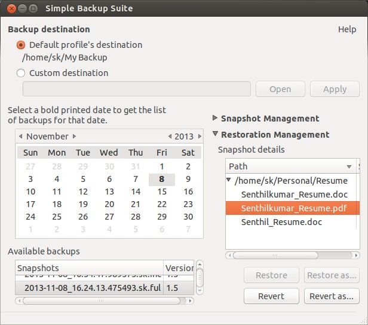The width and height of the screenshot is (368, 325).
Task: Expand Snapshot Management section
Action: point(214,118)
